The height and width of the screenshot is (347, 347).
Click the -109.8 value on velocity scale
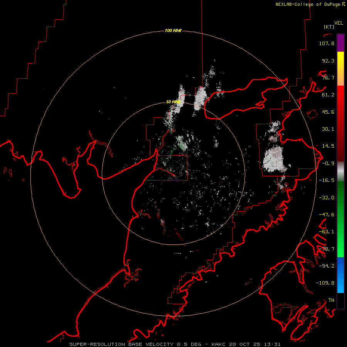325,283
